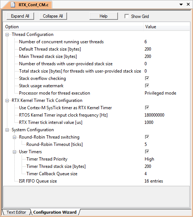Click the Collapse All button
This screenshot has height=217, width=193.
(53, 16)
